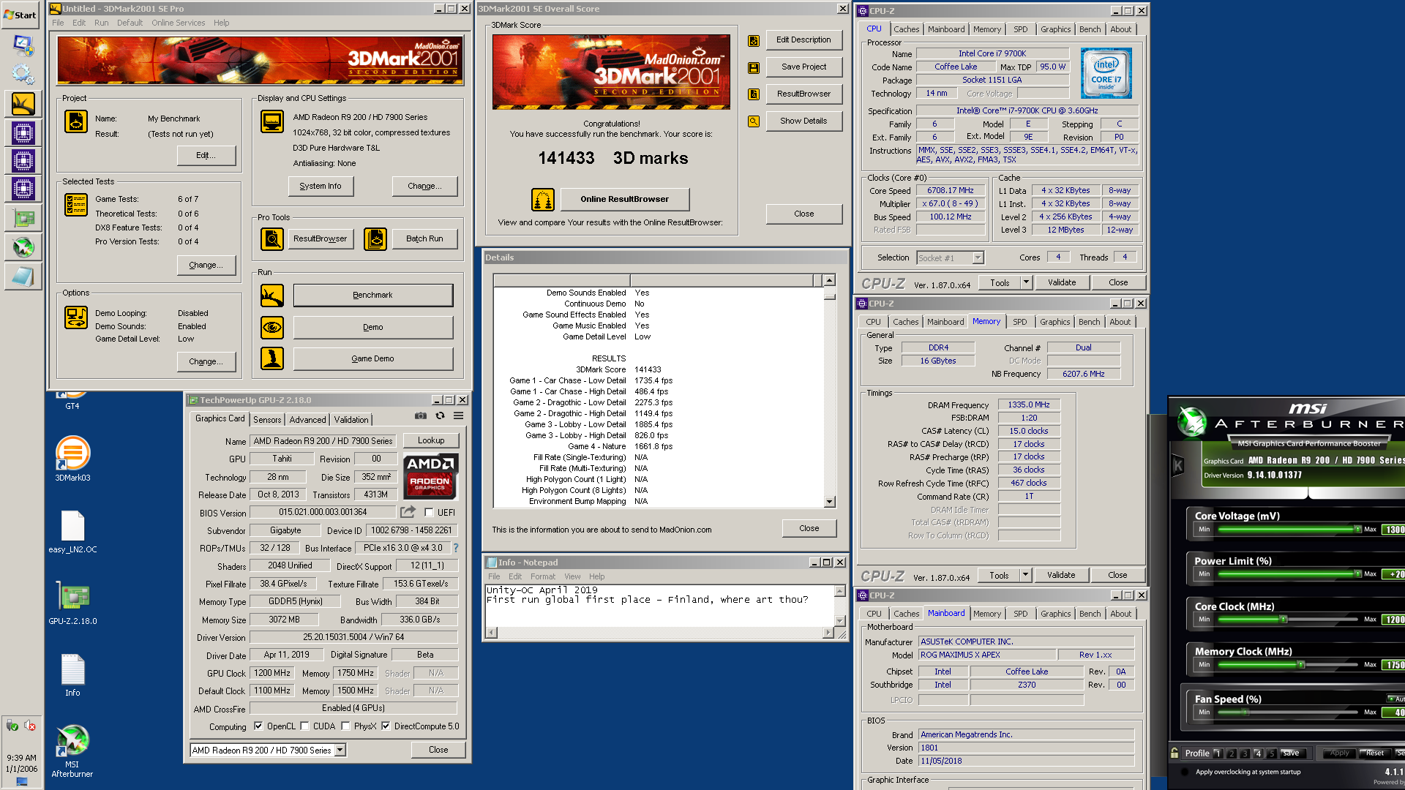Click the floppy disk icon next to Save Project
The width and height of the screenshot is (1405, 790).
pyautogui.click(x=753, y=68)
